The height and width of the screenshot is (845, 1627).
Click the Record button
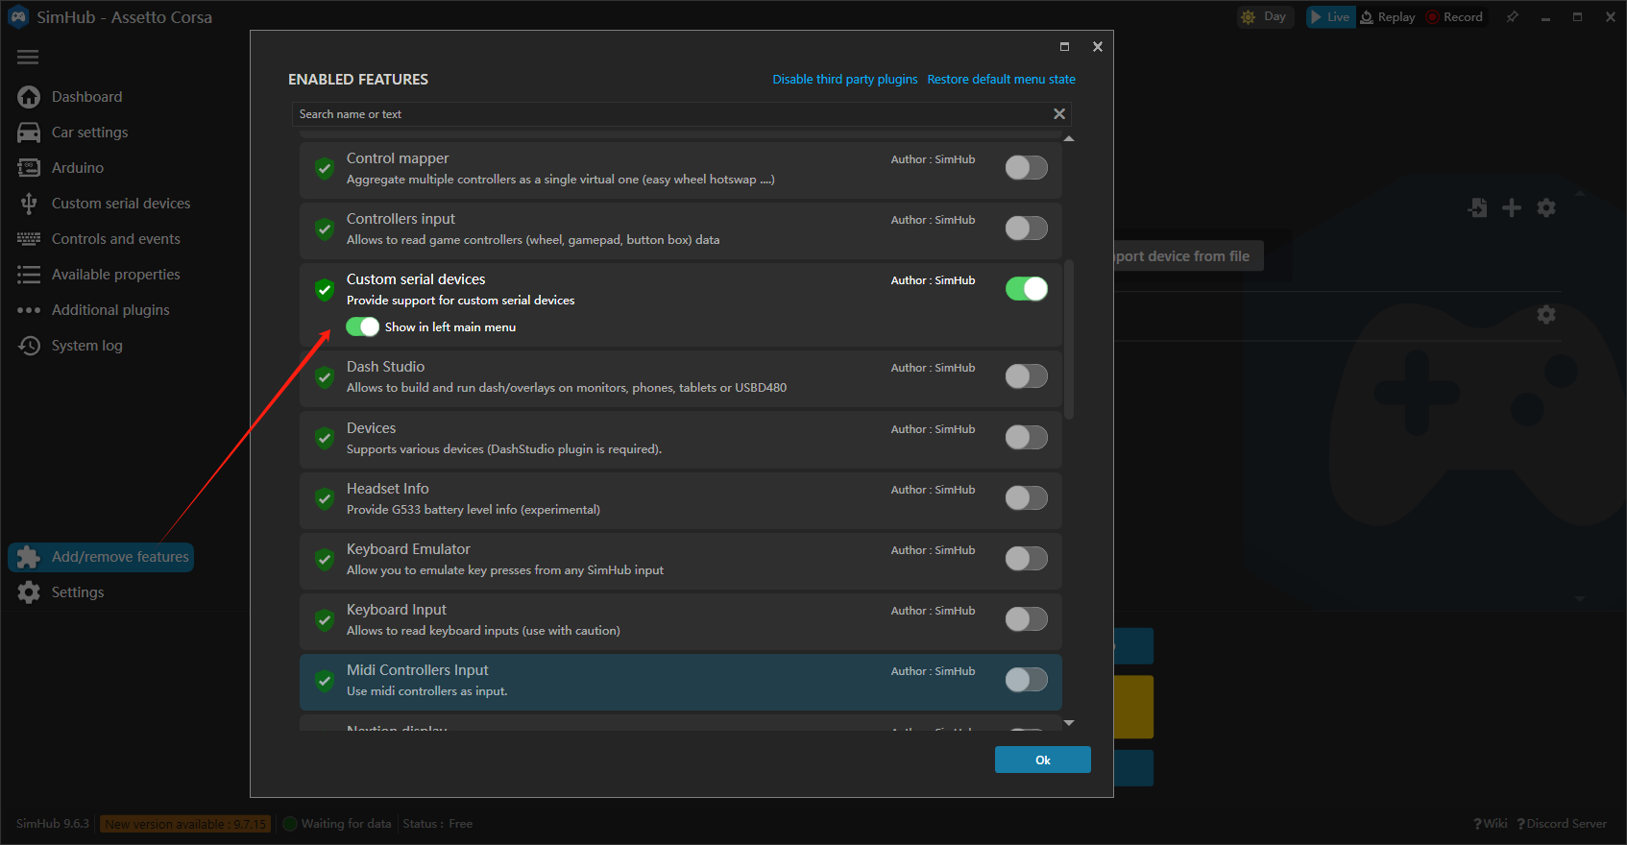point(1454,16)
